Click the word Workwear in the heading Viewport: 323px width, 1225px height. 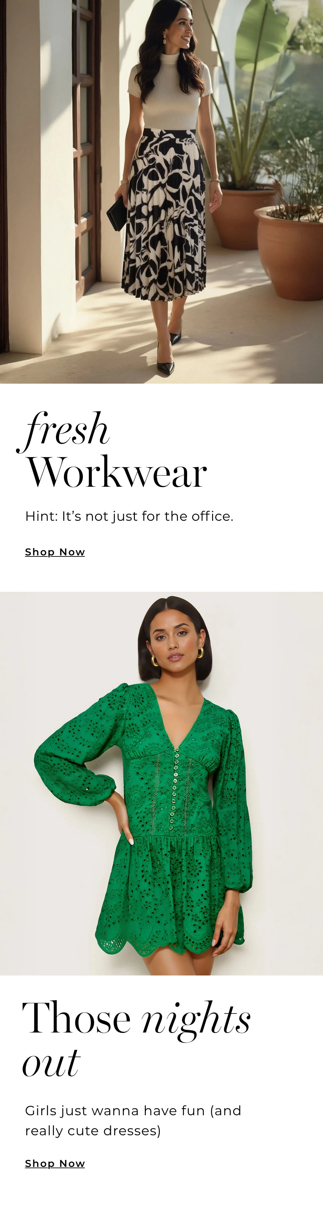coord(117,473)
